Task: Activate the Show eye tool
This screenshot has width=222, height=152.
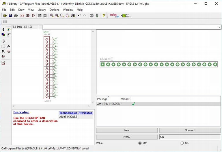Action: tap(8, 30)
